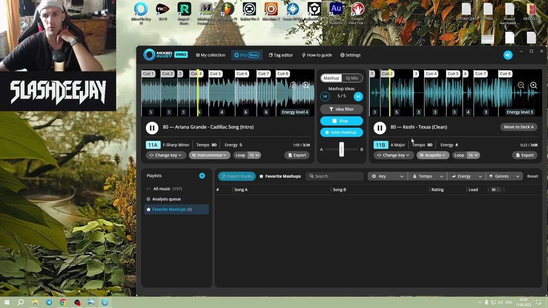Go to previous mashup idea
Viewport: 548px width, 308px height.
pyautogui.click(x=325, y=96)
